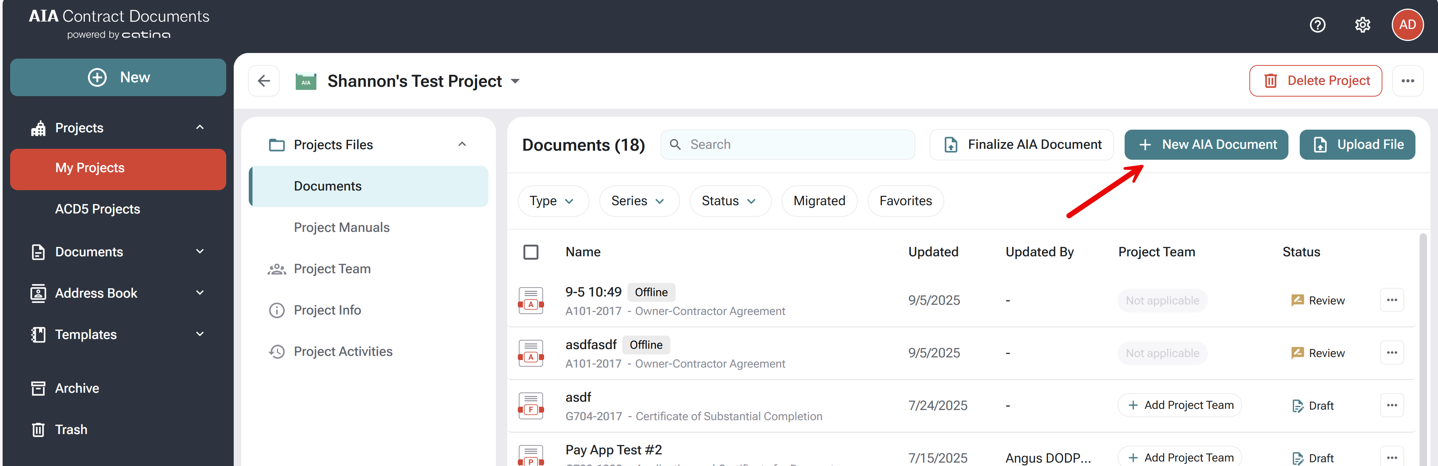1438x466 pixels.
Task: Open the Type filter dropdown
Action: [x=552, y=201]
